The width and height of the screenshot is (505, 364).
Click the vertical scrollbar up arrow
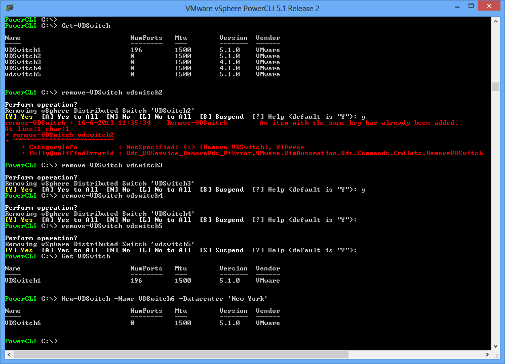pyautogui.click(x=495, y=21)
